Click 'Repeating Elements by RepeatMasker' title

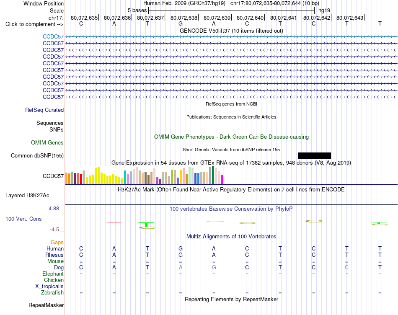pos(232,299)
